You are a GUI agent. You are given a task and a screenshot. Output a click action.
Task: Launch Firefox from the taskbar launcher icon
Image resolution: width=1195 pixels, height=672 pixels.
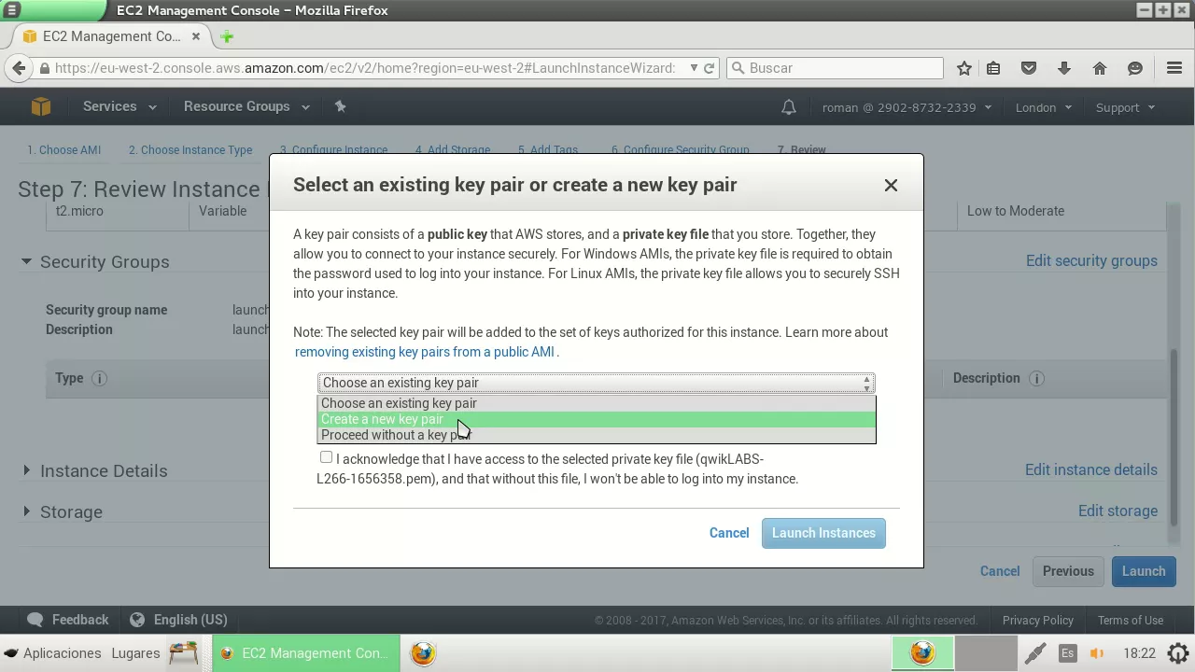pyautogui.click(x=423, y=653)
